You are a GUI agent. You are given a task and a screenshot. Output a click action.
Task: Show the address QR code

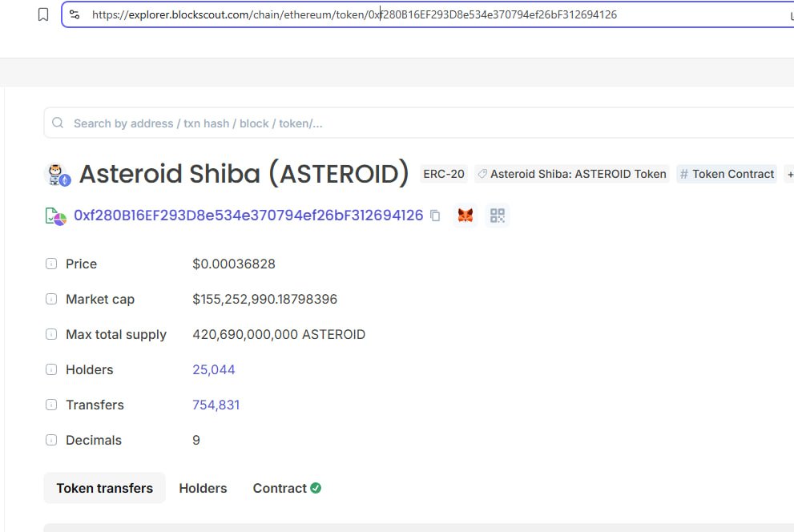pyautogui.click(x=498, y=216)
